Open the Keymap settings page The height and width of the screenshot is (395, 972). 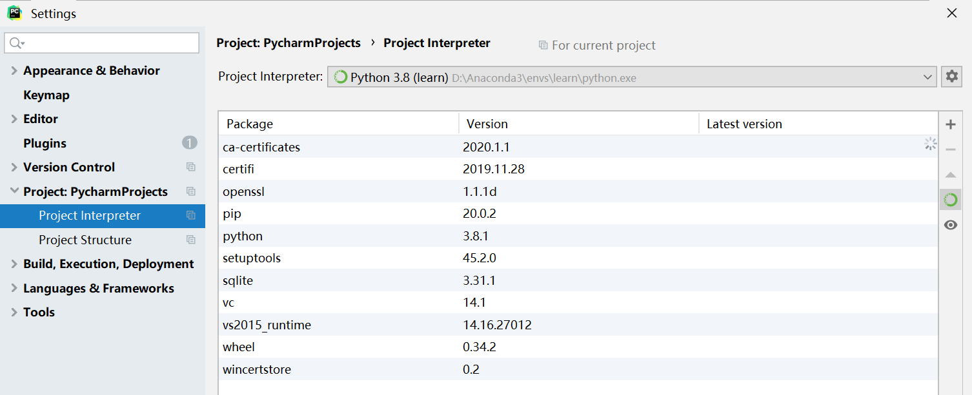(46, 95)
